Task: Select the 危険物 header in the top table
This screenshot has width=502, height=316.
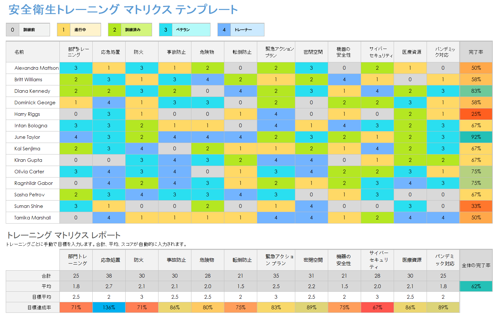Action: (x=208, y=52)
